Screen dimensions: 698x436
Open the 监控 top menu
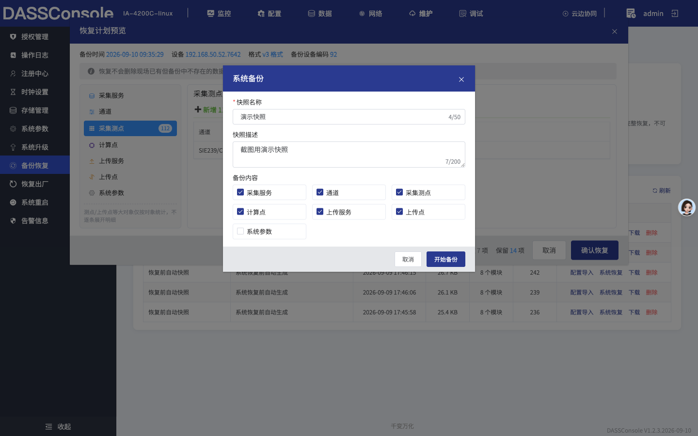219,14
